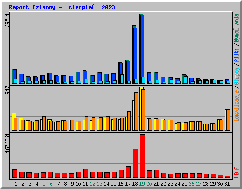Click the red kB bar for day 18
This screenshot has height=189, width=242.
pyautogui.click(x=135, y=163)
